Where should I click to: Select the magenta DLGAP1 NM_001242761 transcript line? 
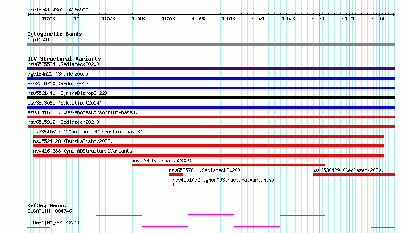click(x=211, y=227)
